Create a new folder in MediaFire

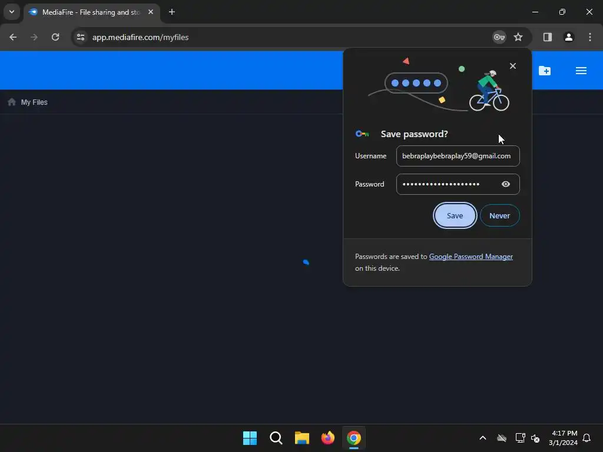pos(545,71)
